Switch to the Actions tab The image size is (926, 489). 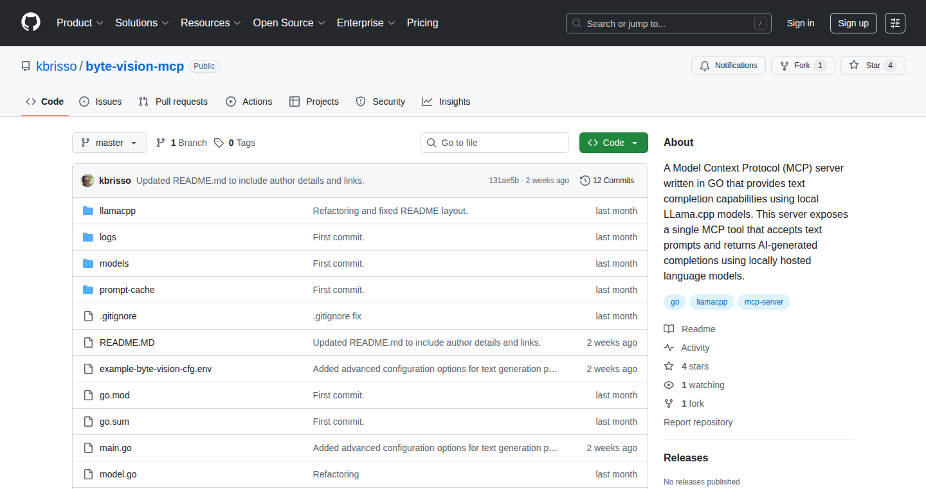tap(249, 102)
